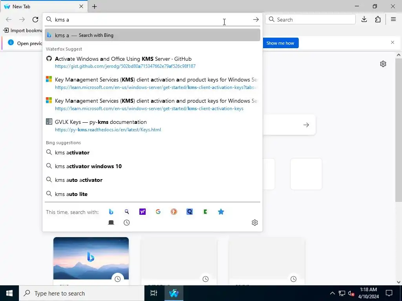The height and width of the screenshot is (301, 402).
Task: Search history using clock icon in dropdown
Action: (127, 223)
